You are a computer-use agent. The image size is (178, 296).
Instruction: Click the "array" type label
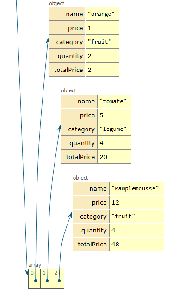(35, 265)
